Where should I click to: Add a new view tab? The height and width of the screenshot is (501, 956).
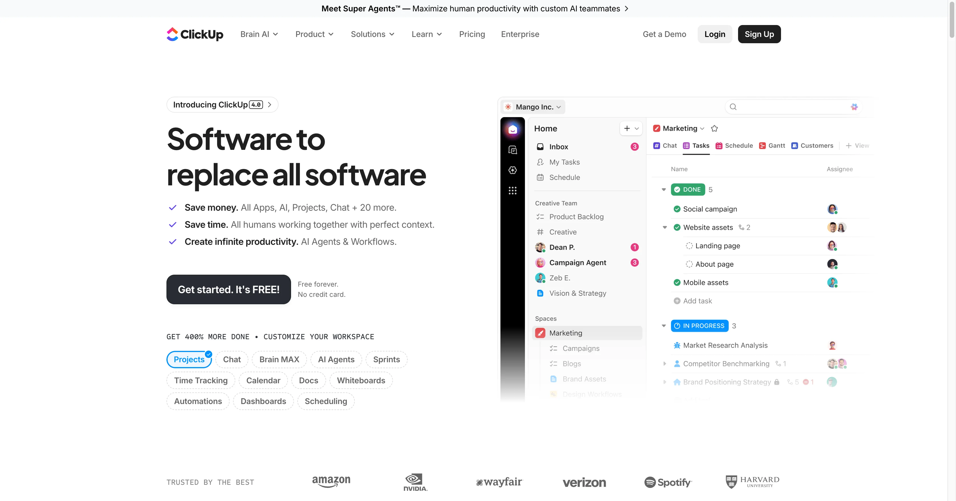pos(857,146)
